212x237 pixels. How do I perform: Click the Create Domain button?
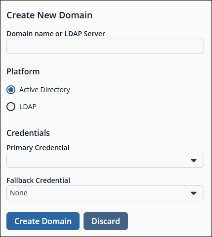tap(43, 221)
